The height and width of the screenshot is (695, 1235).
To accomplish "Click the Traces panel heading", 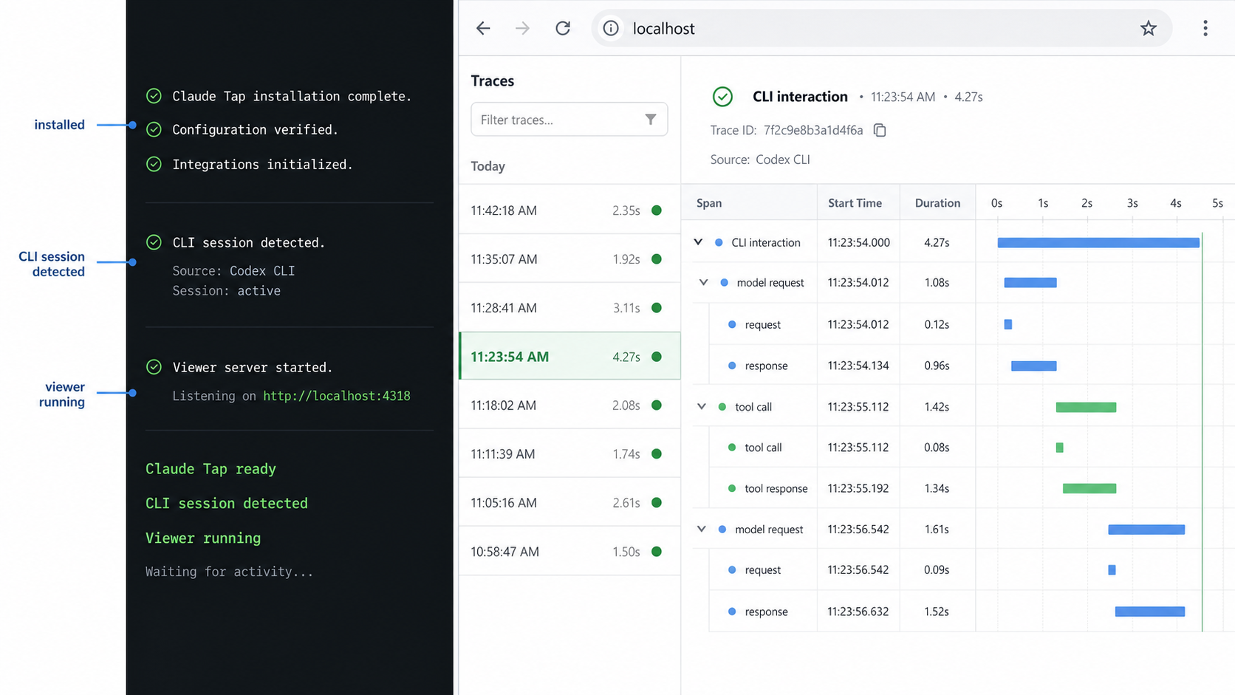I will click(493, 81).
